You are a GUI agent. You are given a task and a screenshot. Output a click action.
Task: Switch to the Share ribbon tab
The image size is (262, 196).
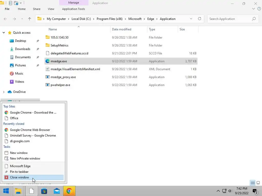(37, 9)
